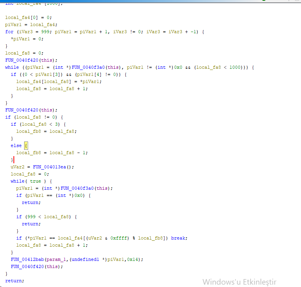Select the break keyword
The height and width of the screenshot is (287, 301).
[x=179, y=238]
